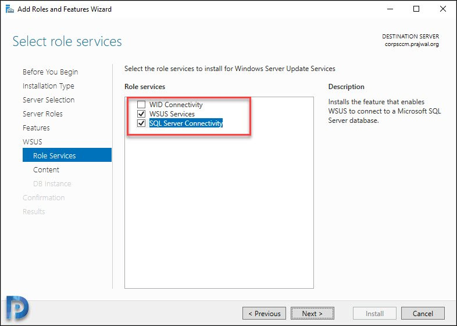Click the Next button
The width and height of the screenshot is (457, 326).
tap(312, 313)
